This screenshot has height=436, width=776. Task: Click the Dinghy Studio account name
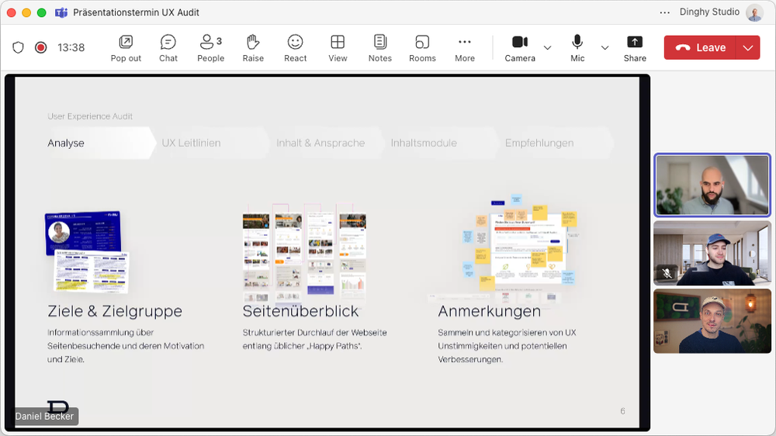[709, 12]
